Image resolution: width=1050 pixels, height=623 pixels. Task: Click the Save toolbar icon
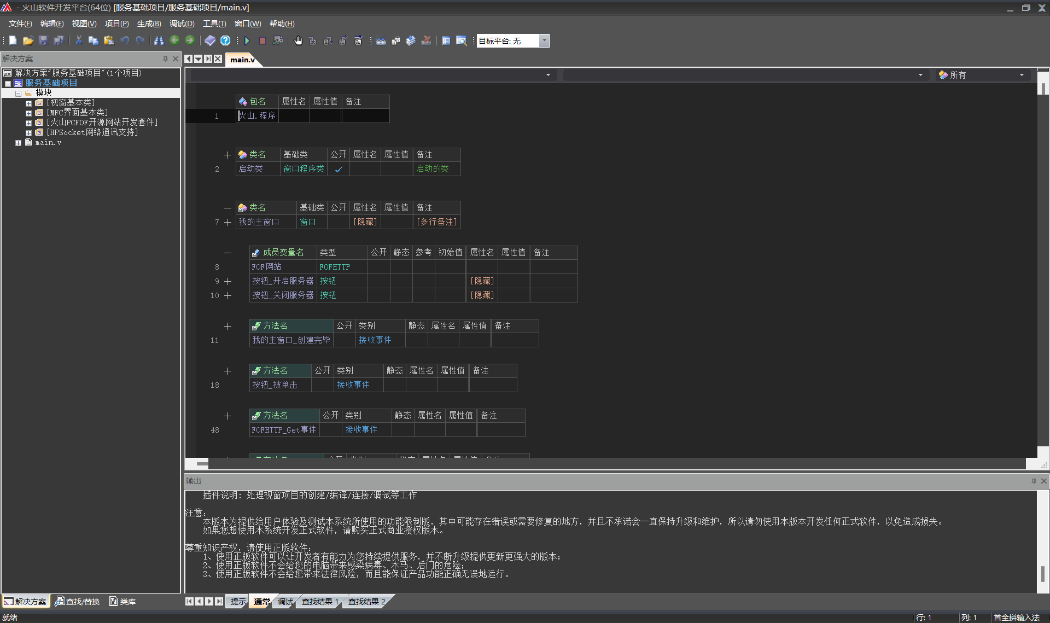pyautogui.click(x=43, y=40)
